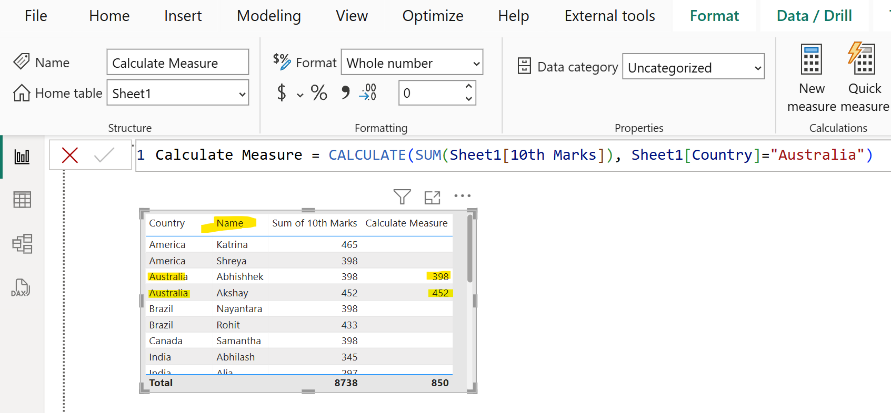Open the Home table dropdown

point(242,94)
